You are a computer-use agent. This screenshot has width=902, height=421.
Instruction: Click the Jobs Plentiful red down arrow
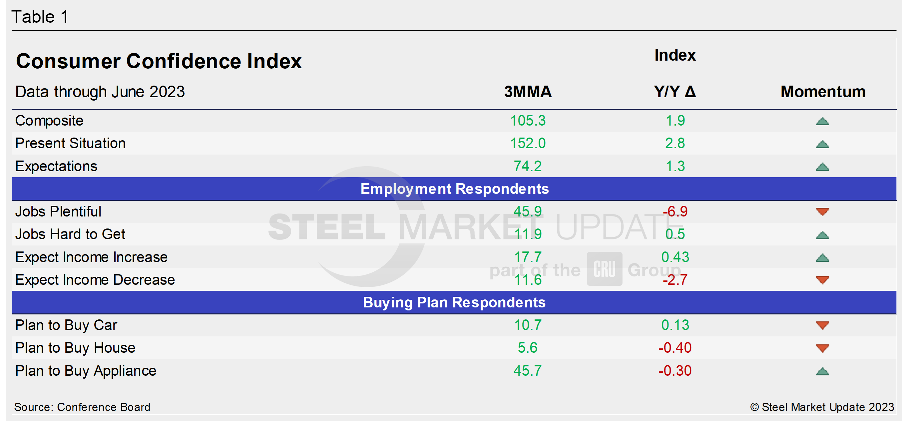click(x=822, y=211)
